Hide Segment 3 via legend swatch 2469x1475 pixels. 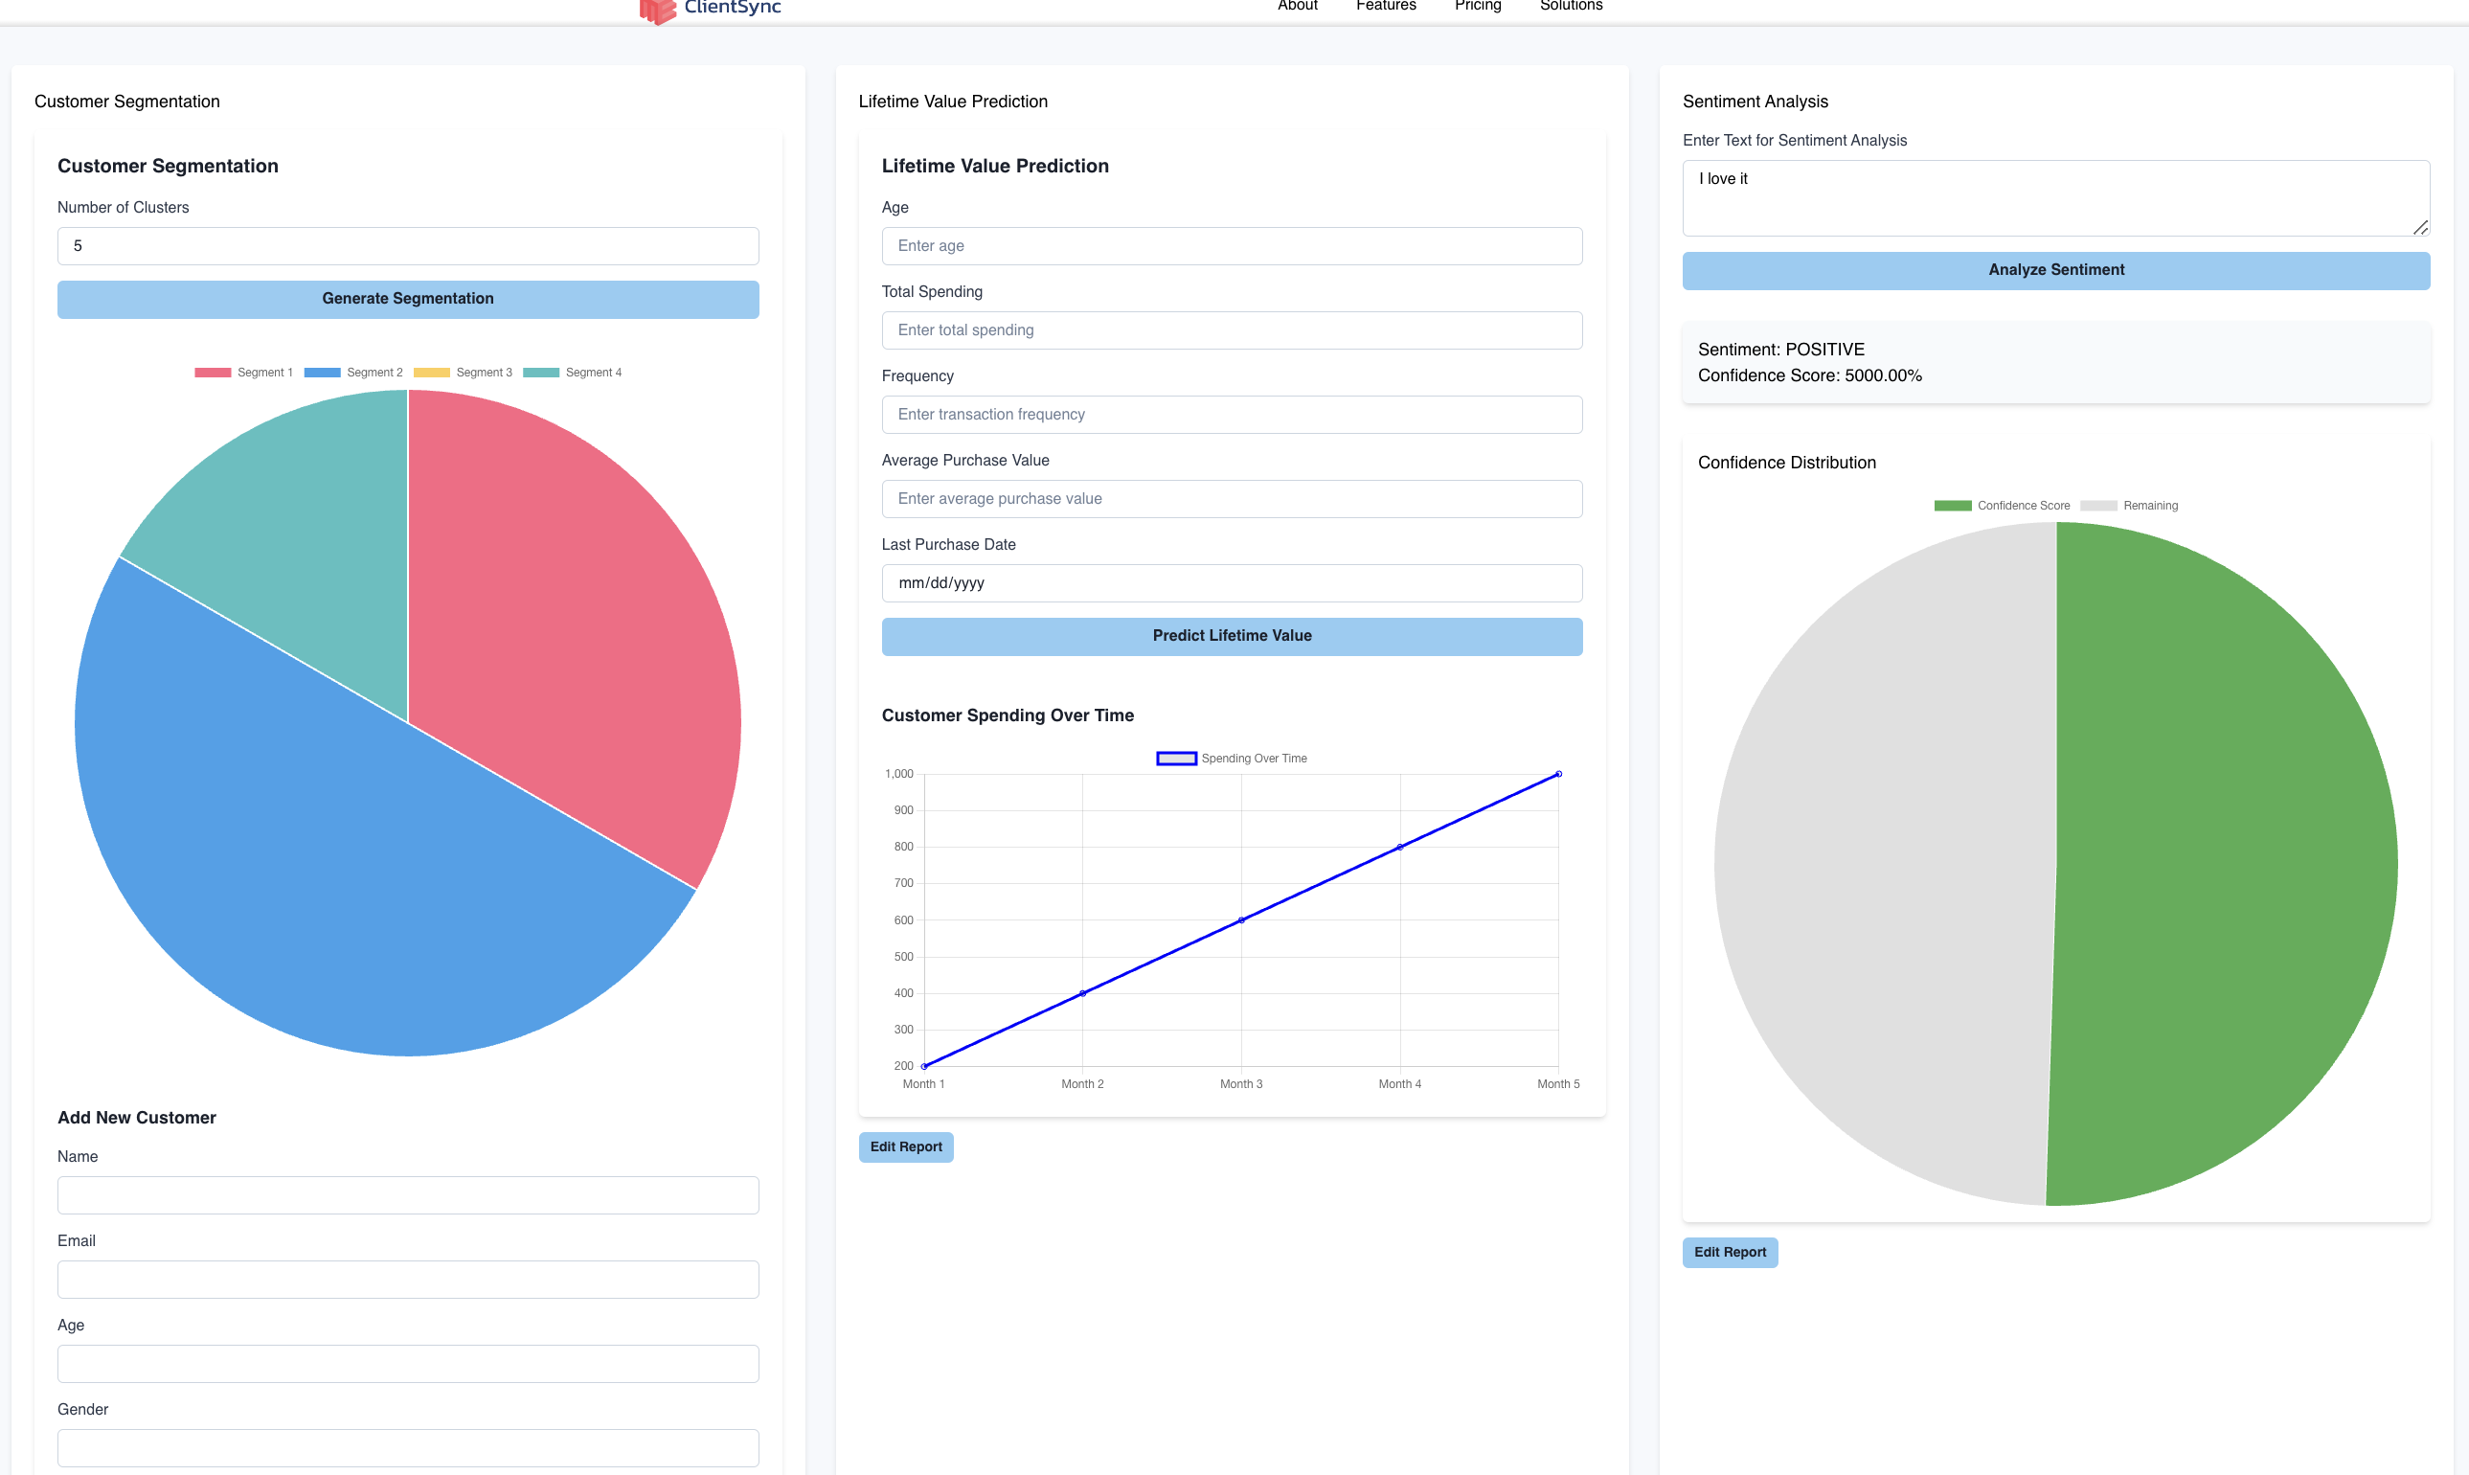coord(431,373)
